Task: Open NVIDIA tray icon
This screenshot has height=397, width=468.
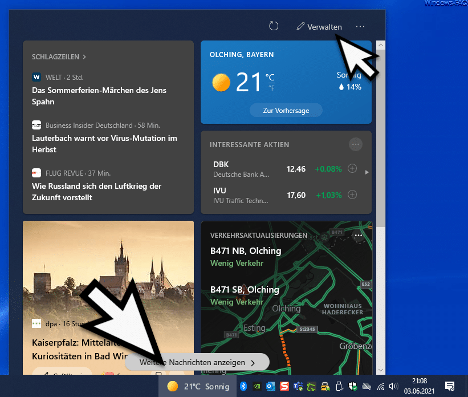Action: tap(257, 387)
